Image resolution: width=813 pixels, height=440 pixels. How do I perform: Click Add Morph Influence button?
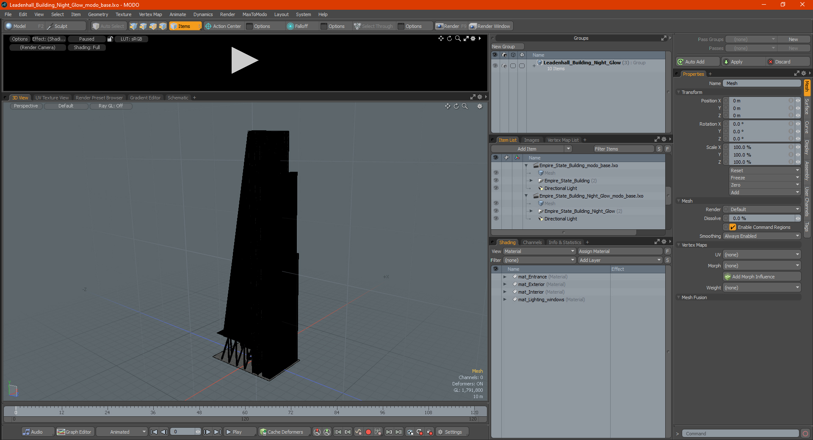click(x=762, y=277)
